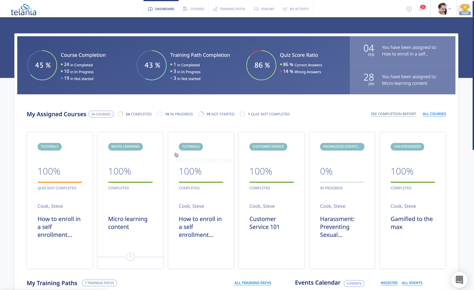The height and width of the screenshot is (290, 474).
Task: Click Register next to Events Calendar
Action: (x=389, y=283)
